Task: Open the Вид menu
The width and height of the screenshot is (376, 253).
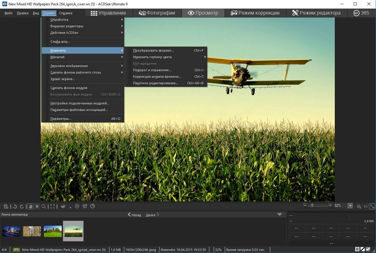Action: click(x=36, y=13)
